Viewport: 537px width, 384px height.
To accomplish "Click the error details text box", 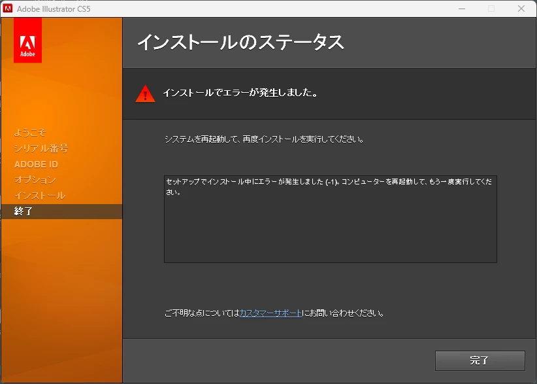I will tap(331, 219).
